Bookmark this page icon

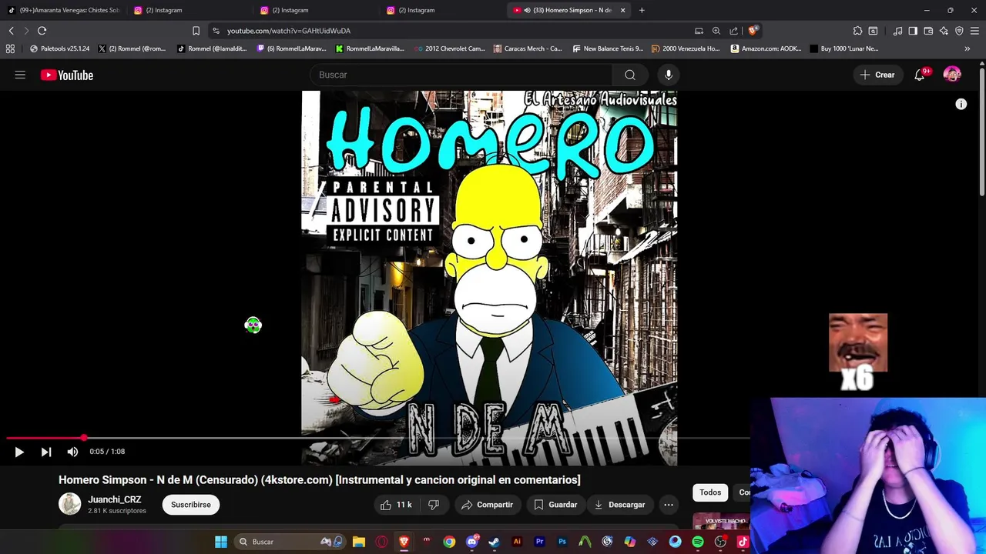[x=196, y=31]
